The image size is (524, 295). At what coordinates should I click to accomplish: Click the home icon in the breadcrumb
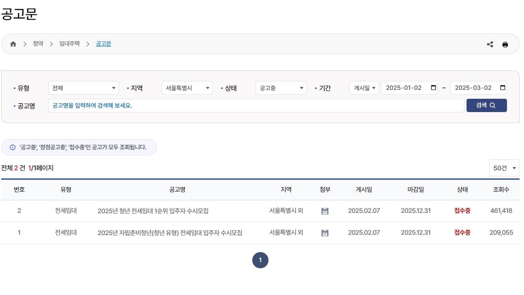(x=13, y=44)
